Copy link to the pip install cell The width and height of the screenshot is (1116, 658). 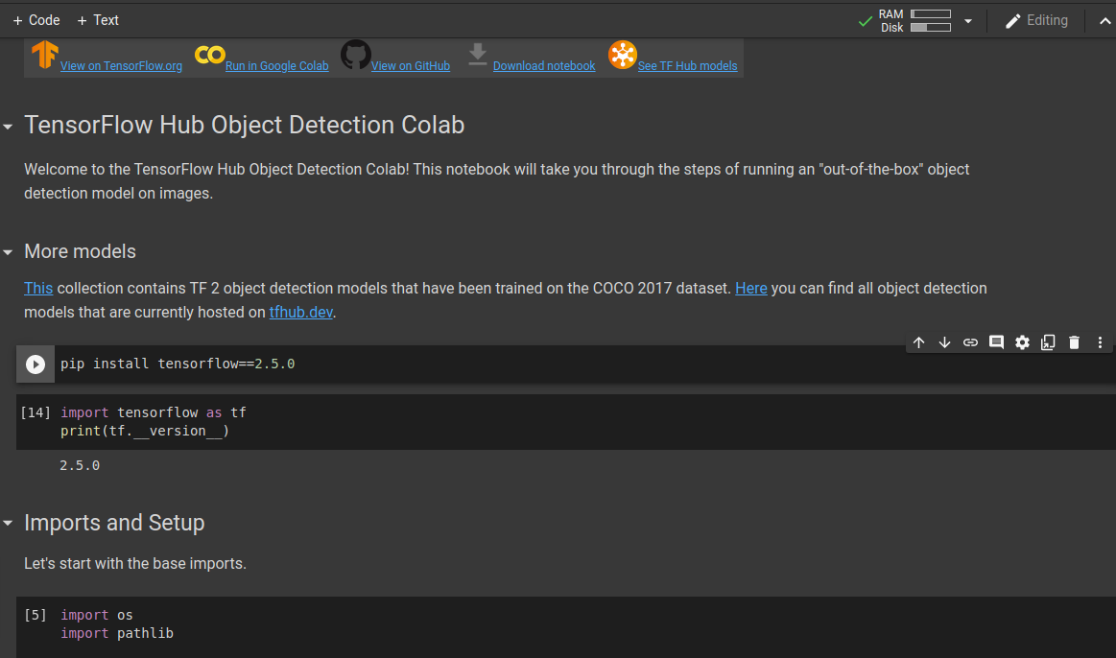coord(970,342)
